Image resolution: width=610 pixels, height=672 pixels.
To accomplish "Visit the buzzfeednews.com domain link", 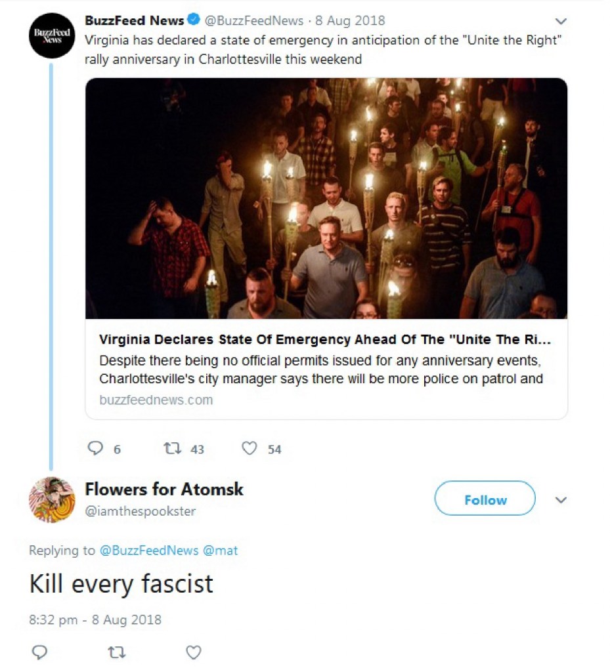I will tap(156, 400).
